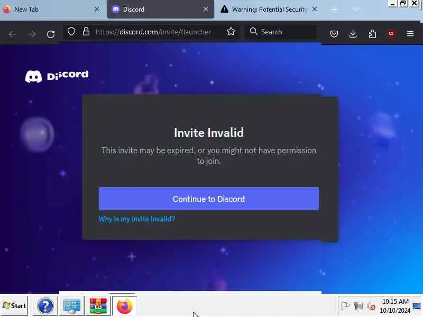Click the padlock site information icon
The height and width of the screenshot is (317, 423).
point(86,32)
